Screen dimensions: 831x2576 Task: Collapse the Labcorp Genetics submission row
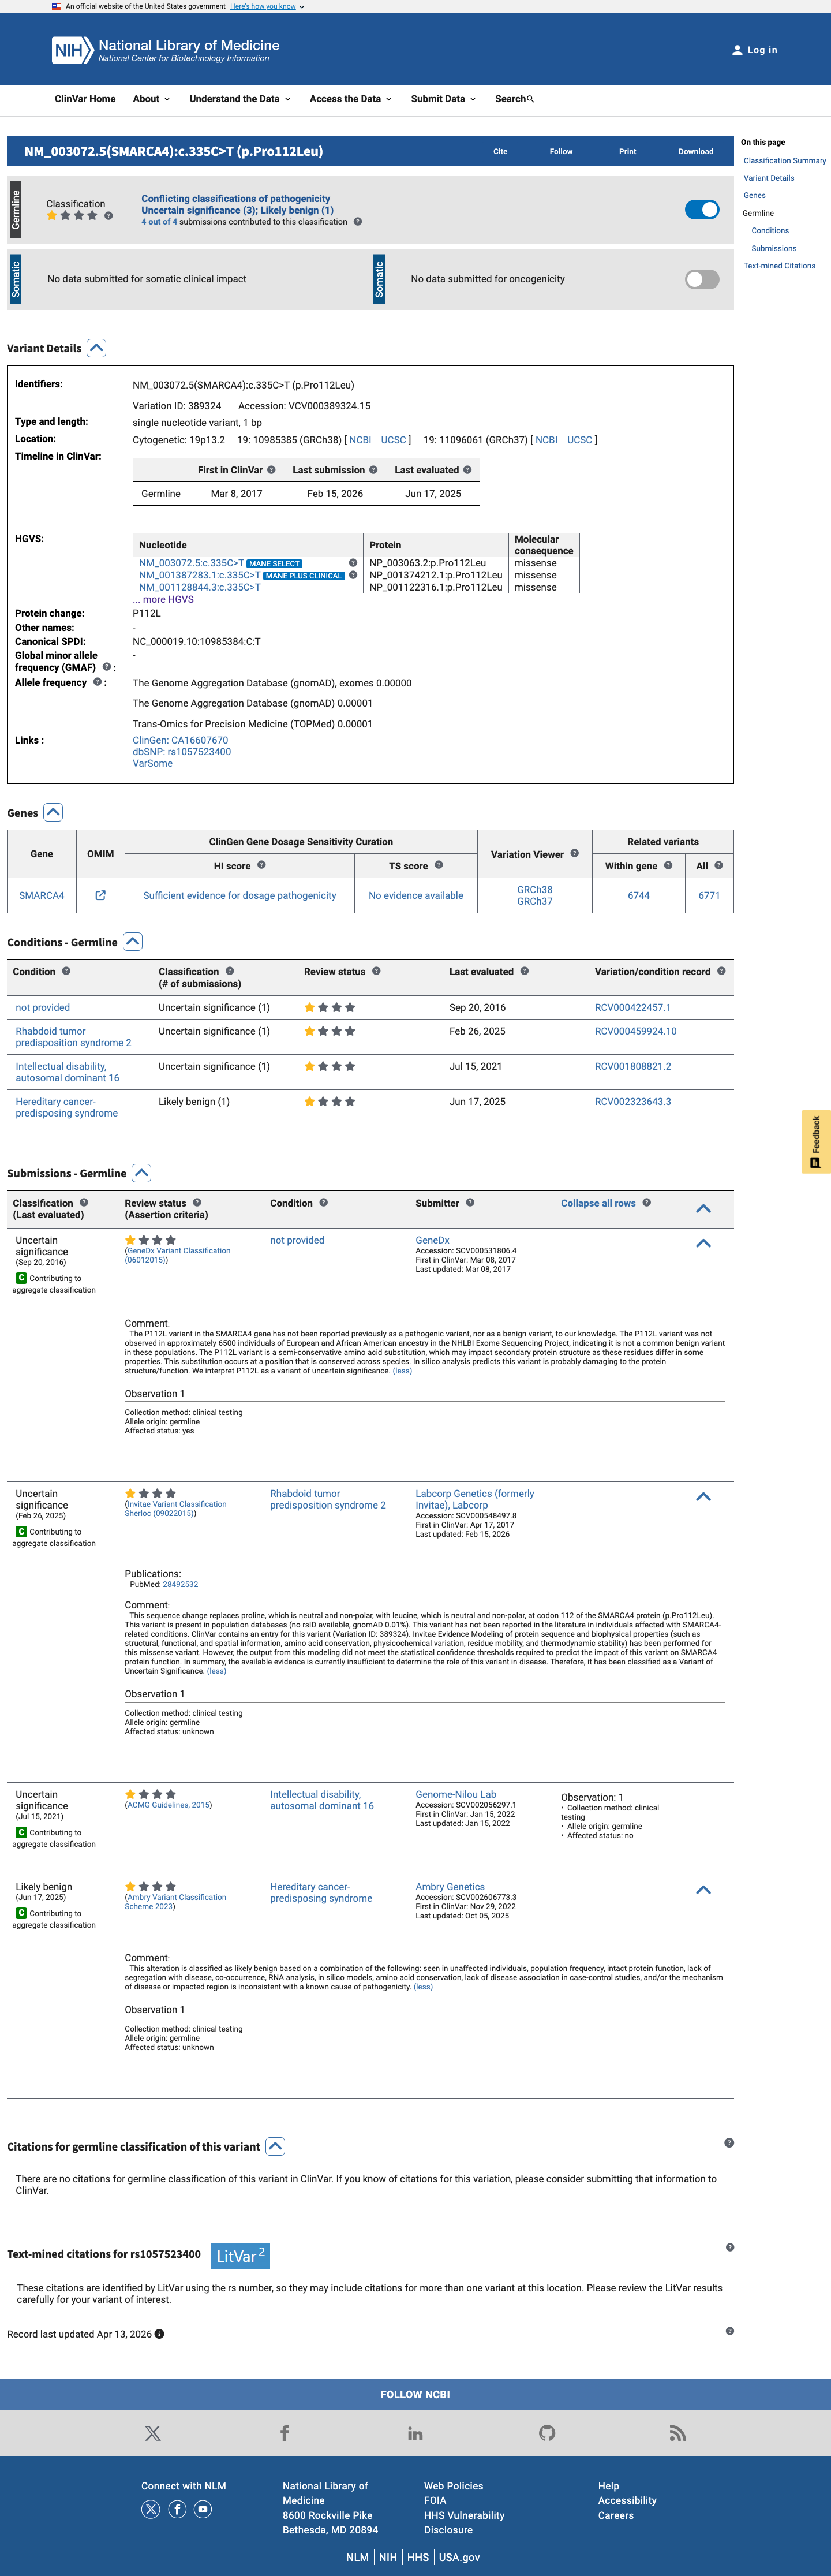click(x=703, y=1496)
